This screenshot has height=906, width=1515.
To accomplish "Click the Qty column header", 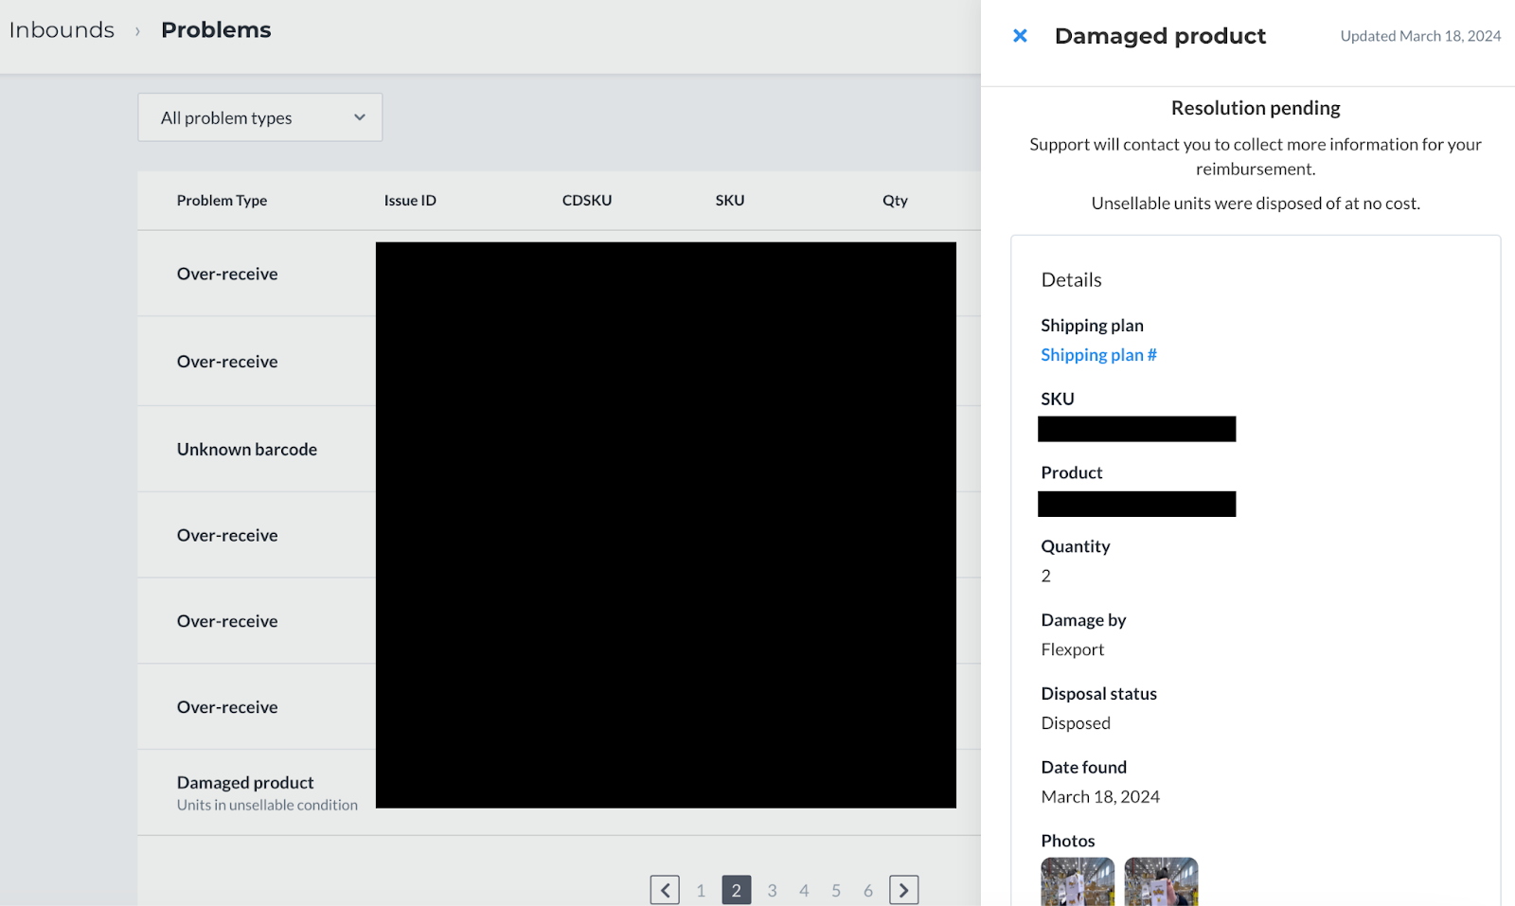I will tap(895, 201).
